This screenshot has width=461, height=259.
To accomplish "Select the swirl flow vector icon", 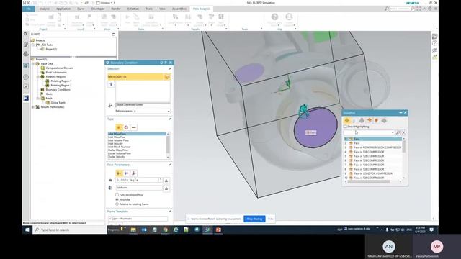I will coord(127,173).
